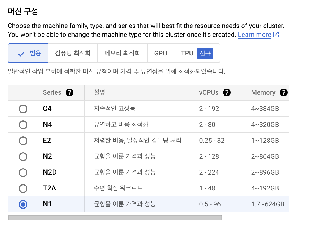Pick the T2A series radio button
The height and width of the screenshot is (230, 314).
tap(23, 188)
